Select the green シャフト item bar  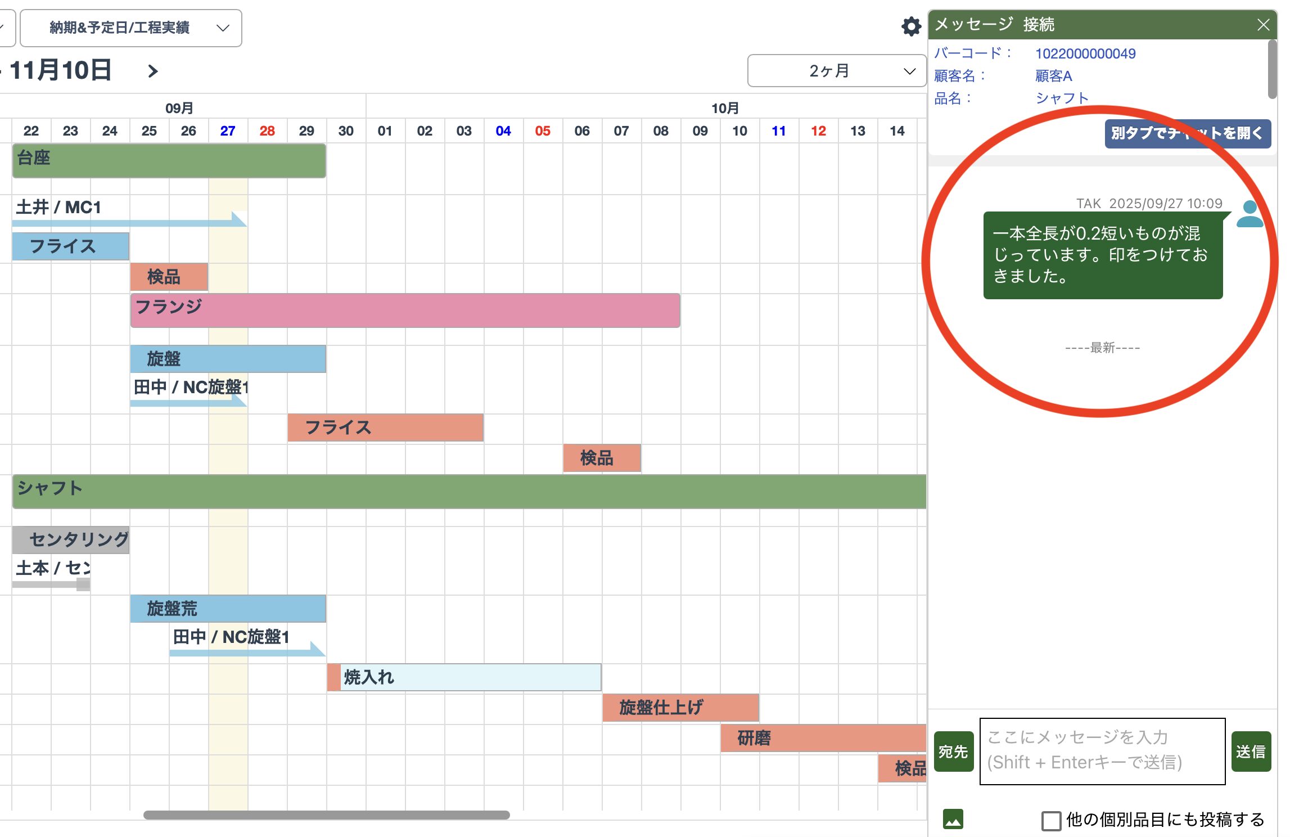[469, 491]
